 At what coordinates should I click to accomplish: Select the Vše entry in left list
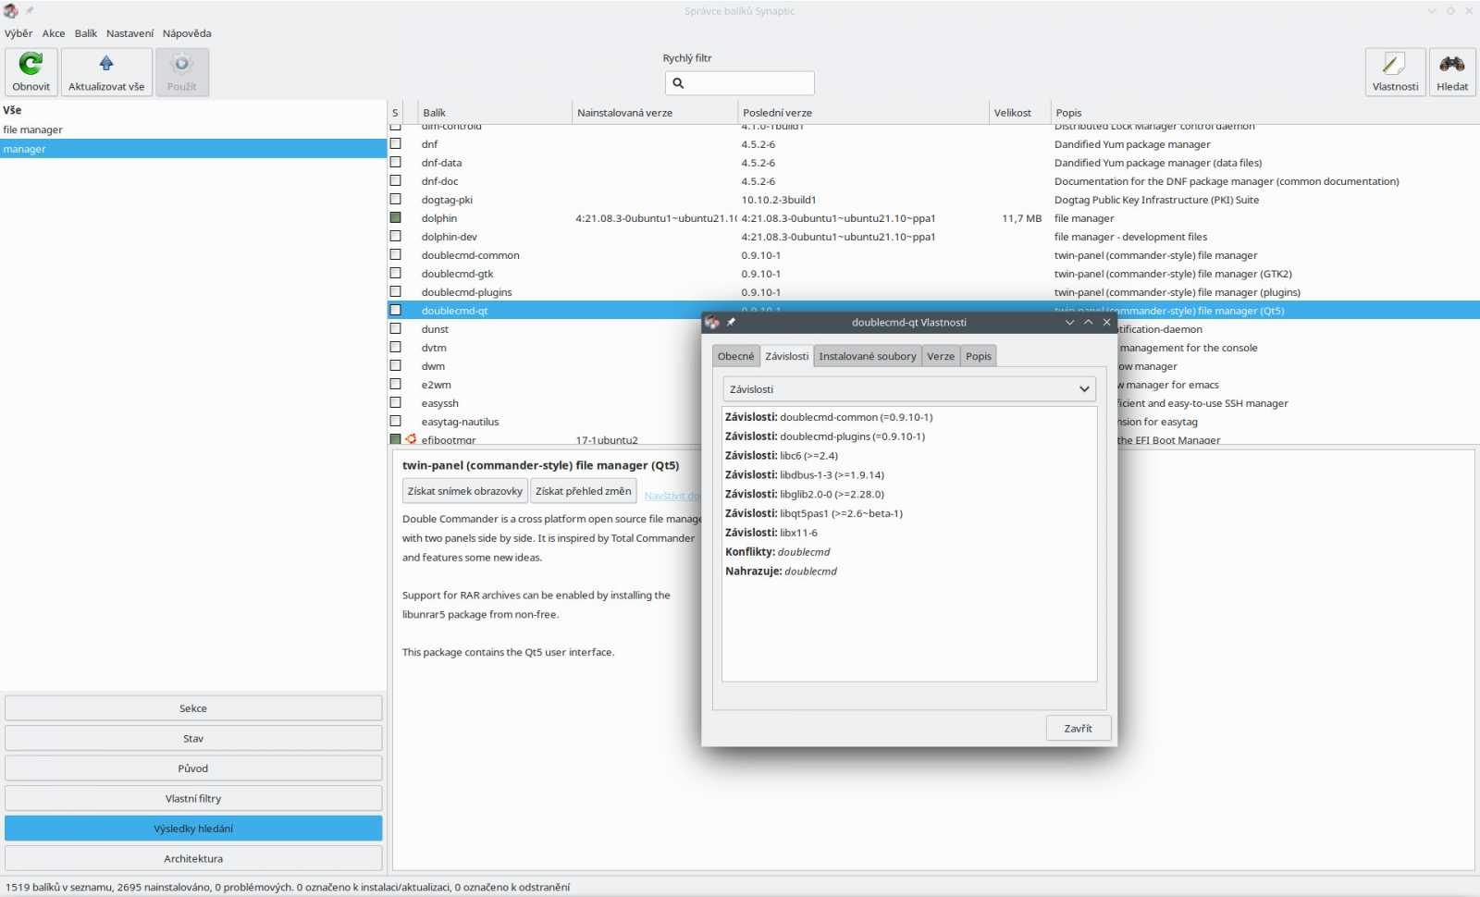[193, 110]
